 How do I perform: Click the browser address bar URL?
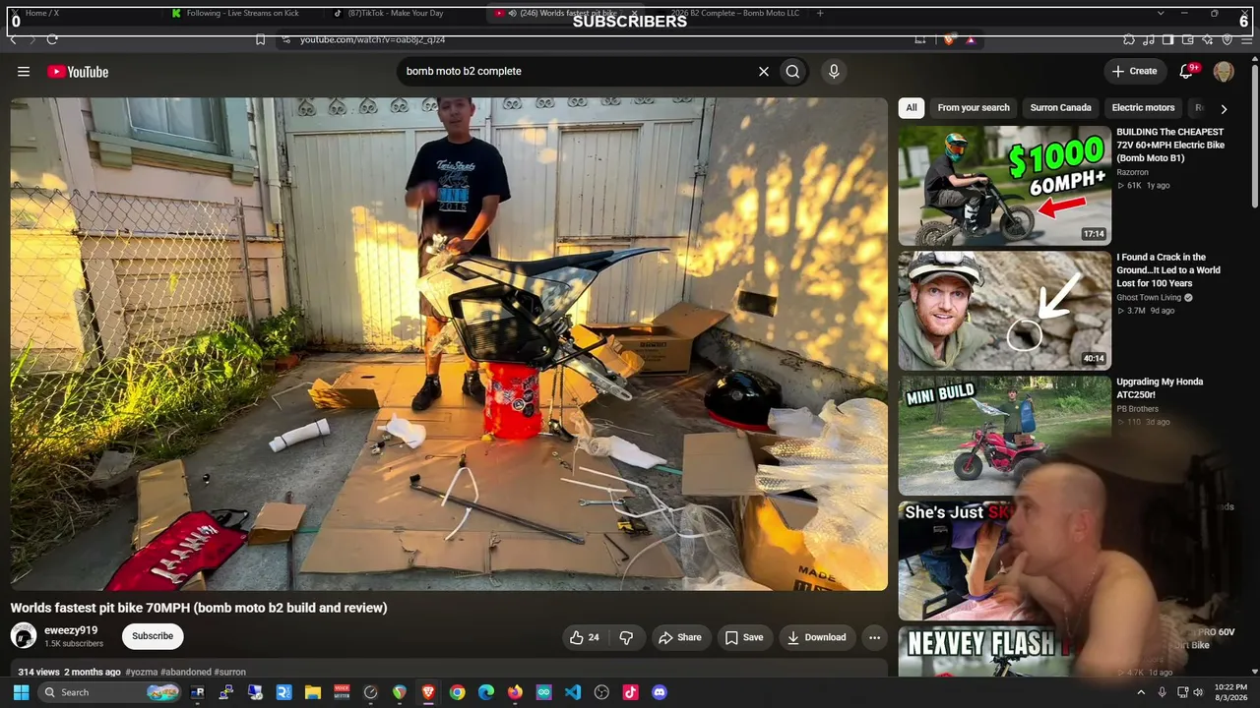pyautogui.click(x=372, y=39)
